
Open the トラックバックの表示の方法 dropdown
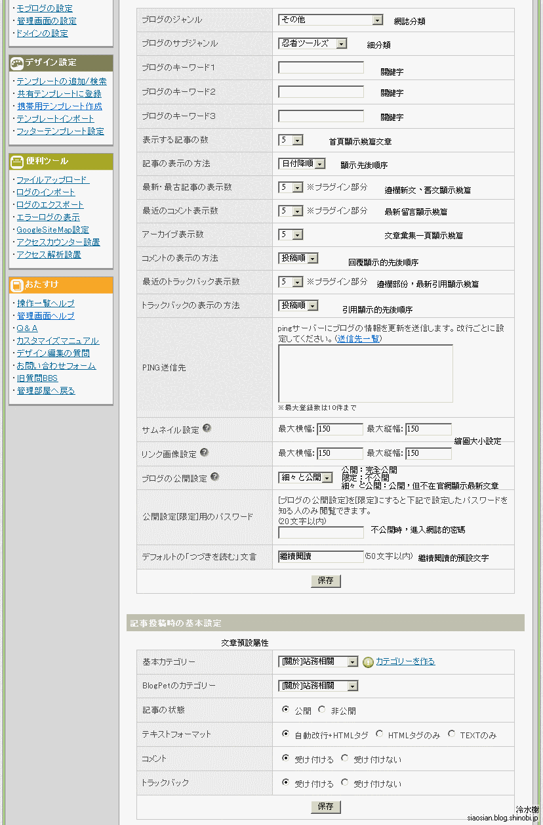pos(298,305)
